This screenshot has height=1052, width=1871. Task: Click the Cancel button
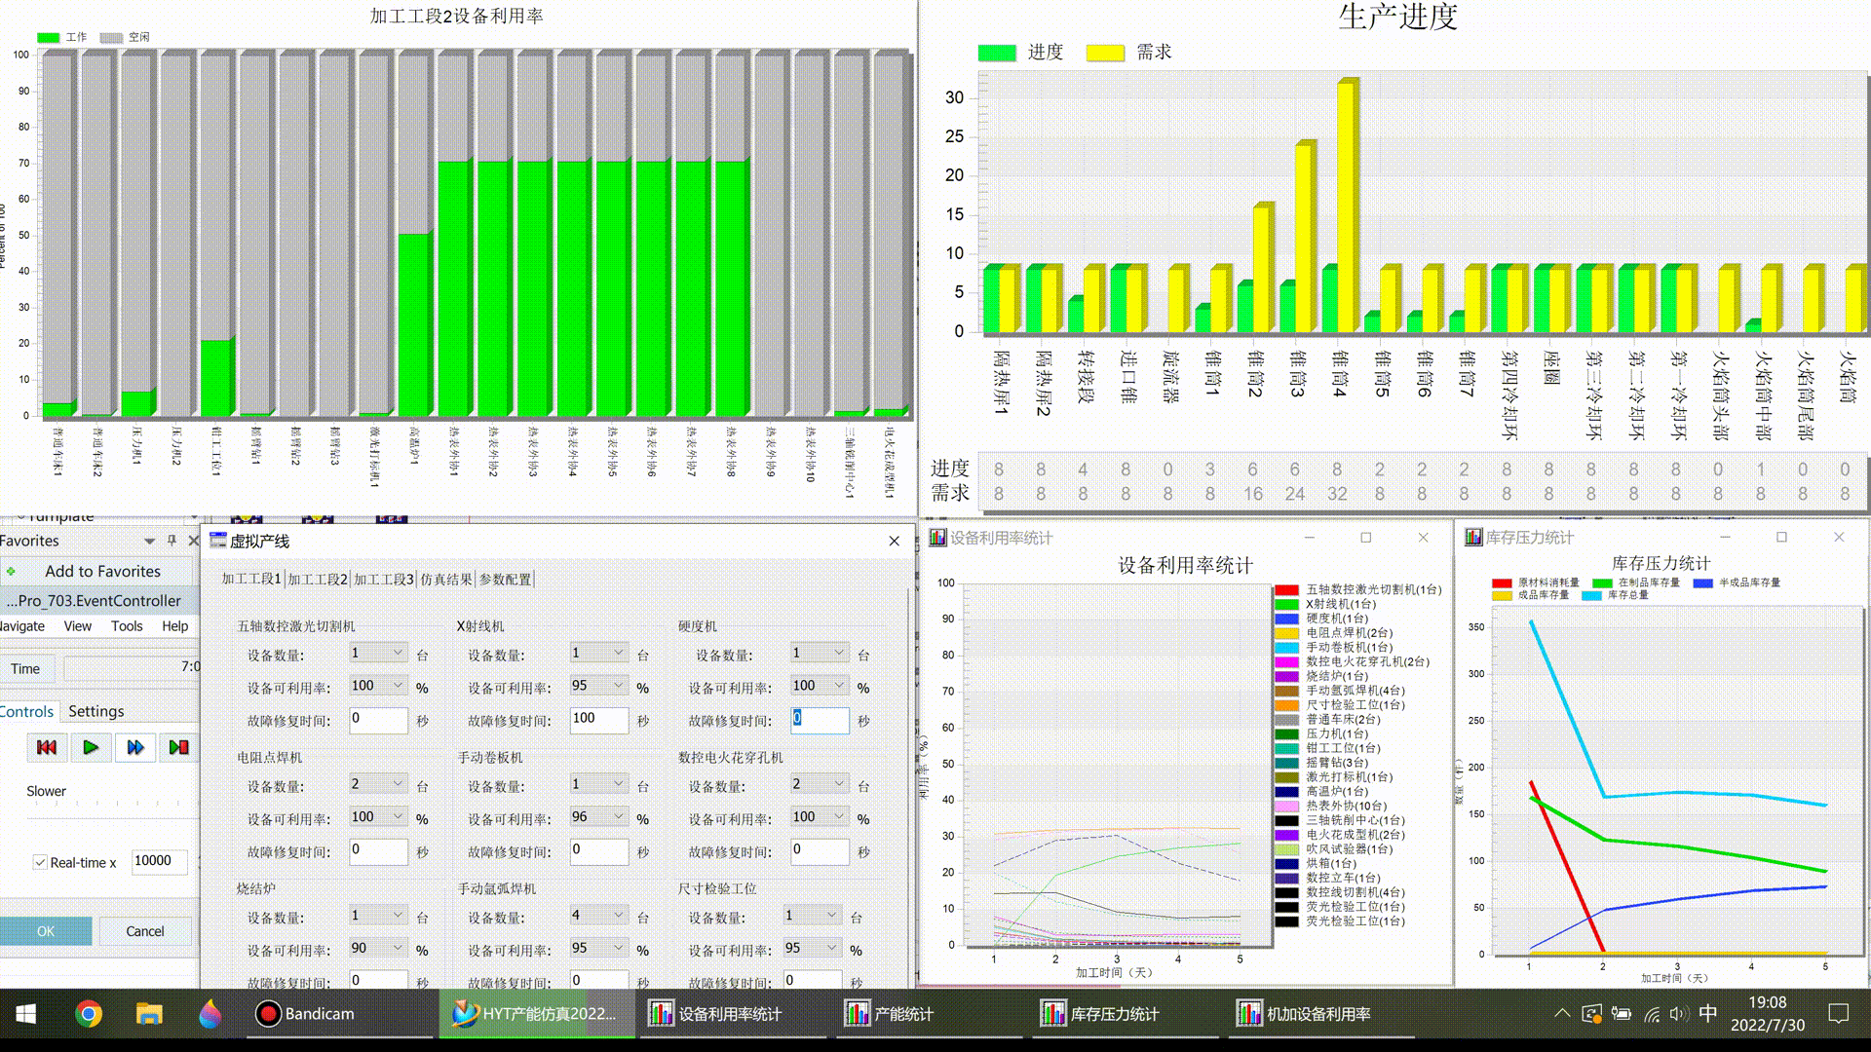click(145, 931)
